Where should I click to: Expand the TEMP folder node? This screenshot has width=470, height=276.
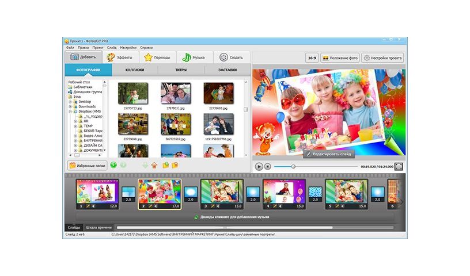[75, 126]
